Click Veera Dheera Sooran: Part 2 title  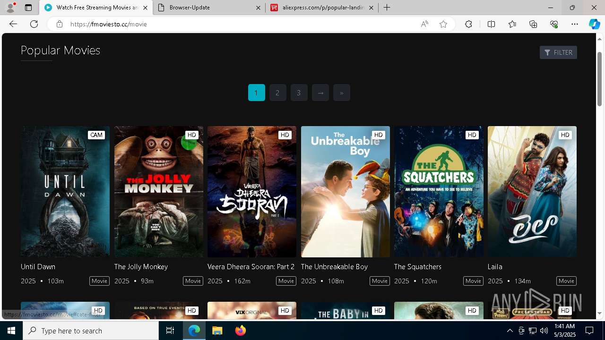(x=251, y=267)
